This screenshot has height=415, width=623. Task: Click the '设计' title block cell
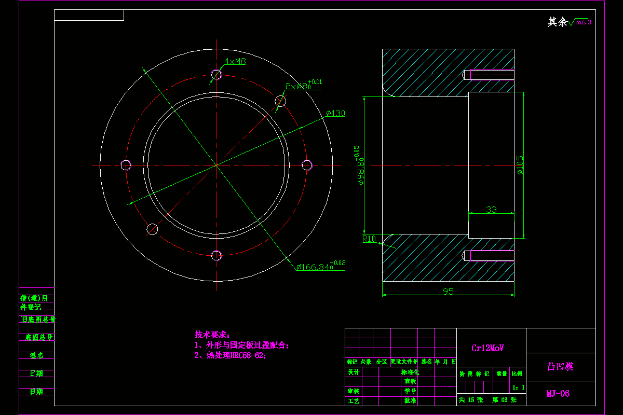click(x=353, y=372)
